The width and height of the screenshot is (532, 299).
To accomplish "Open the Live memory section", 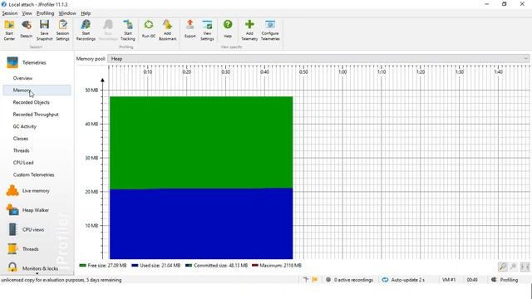I will click(36, 191).
